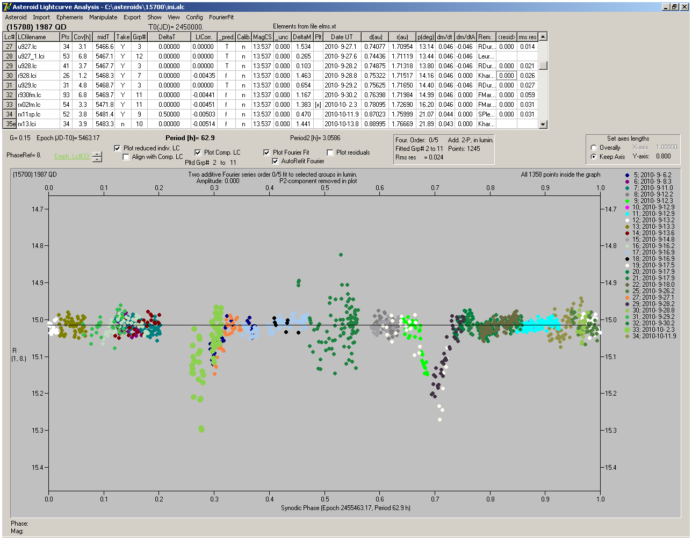Open the FourierFit menu

(x=221, y=17)
